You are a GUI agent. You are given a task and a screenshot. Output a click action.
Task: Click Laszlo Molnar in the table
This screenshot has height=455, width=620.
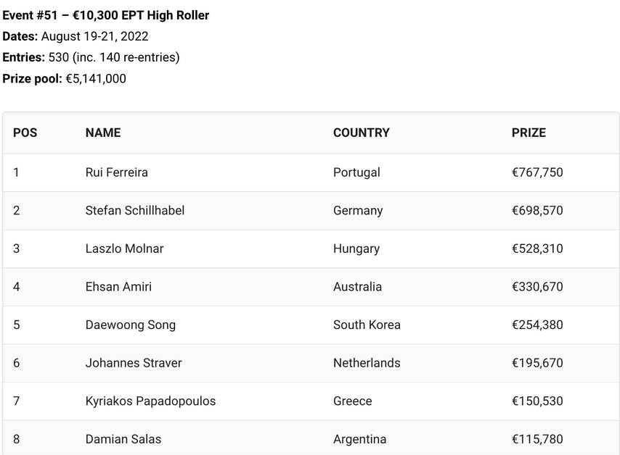click(124, 249)
